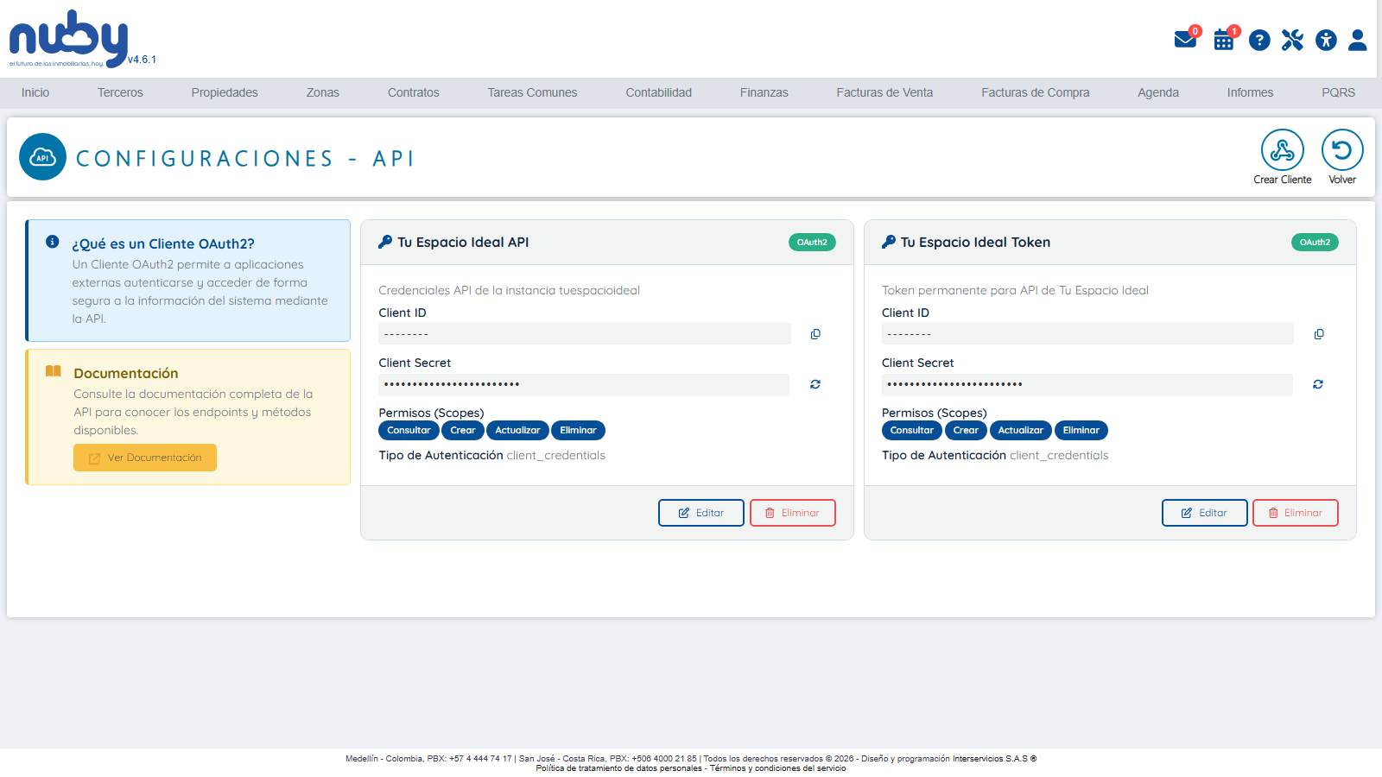Delete the Tu Espacio Ideal API client
The height and width of the screenshot is (777, 1382).
point(793,513)
